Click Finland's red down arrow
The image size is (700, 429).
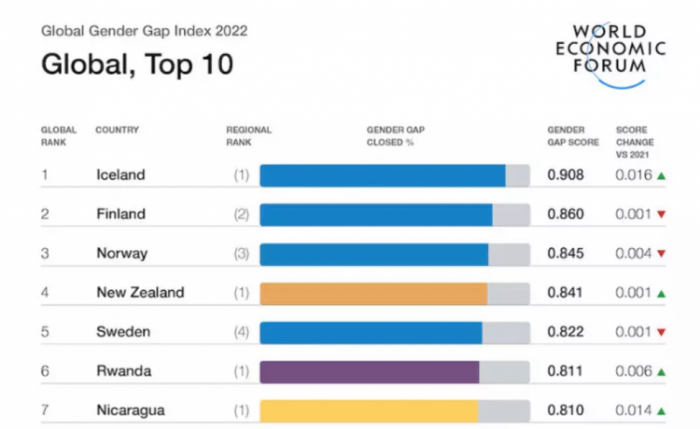[x=662, y=214]
